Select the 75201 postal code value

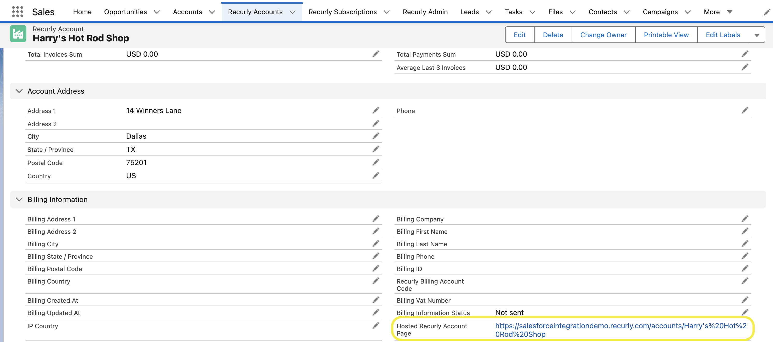tap(136, 163)
